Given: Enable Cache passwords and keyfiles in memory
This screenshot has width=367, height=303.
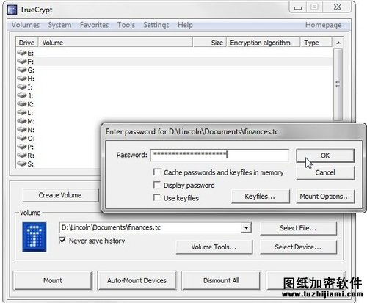Looking at the screenshot, I should click(157, 172).
